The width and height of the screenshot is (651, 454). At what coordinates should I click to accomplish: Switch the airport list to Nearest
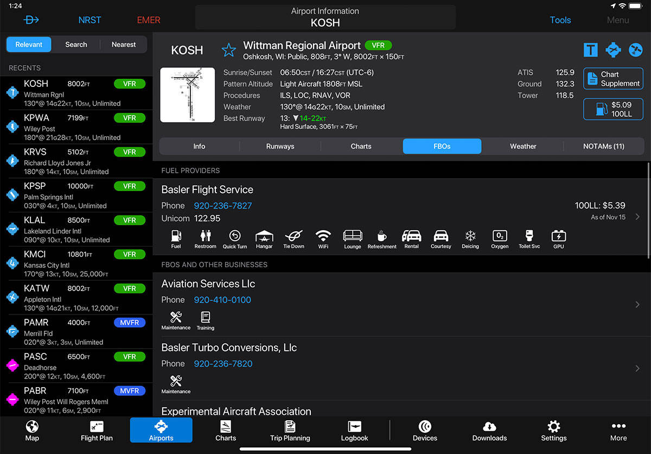(x=124, y=45)
